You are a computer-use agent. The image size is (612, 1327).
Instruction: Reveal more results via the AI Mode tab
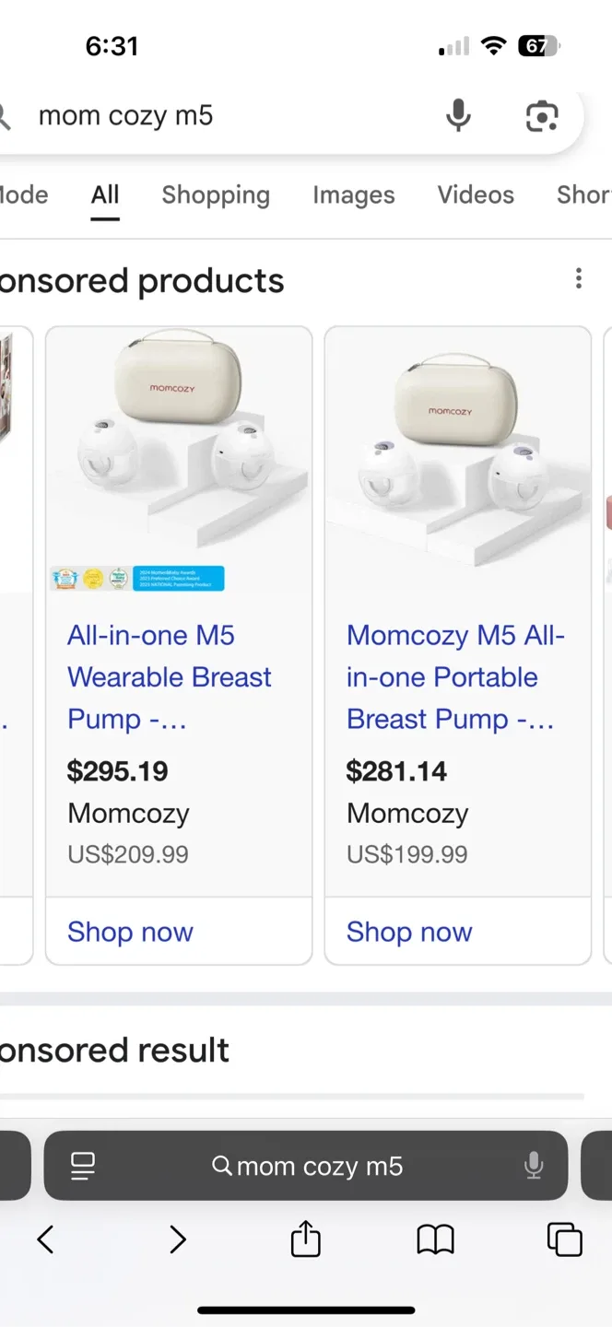25,194
